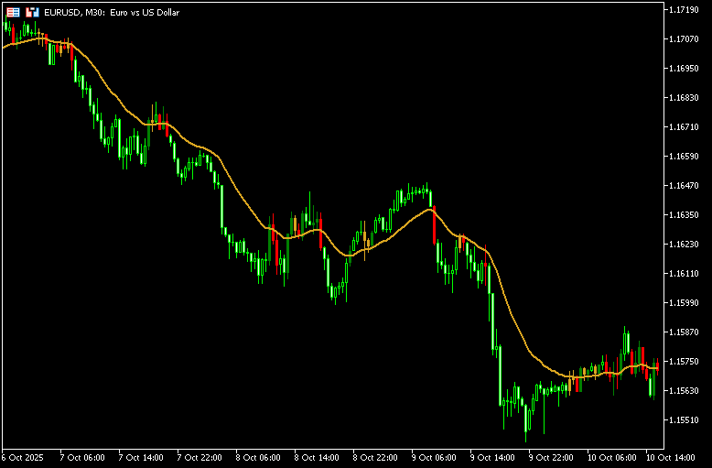
Task: Click the 1.16470 price level label
Action: coord(685,186)
